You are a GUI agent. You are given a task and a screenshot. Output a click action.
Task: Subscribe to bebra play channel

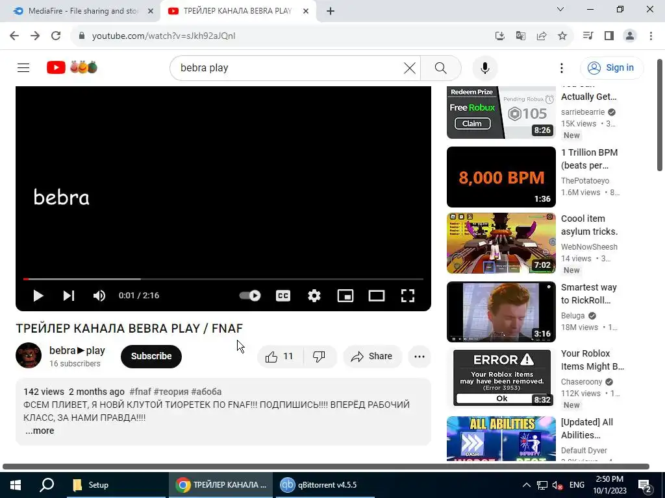click(x=151, y=356)
